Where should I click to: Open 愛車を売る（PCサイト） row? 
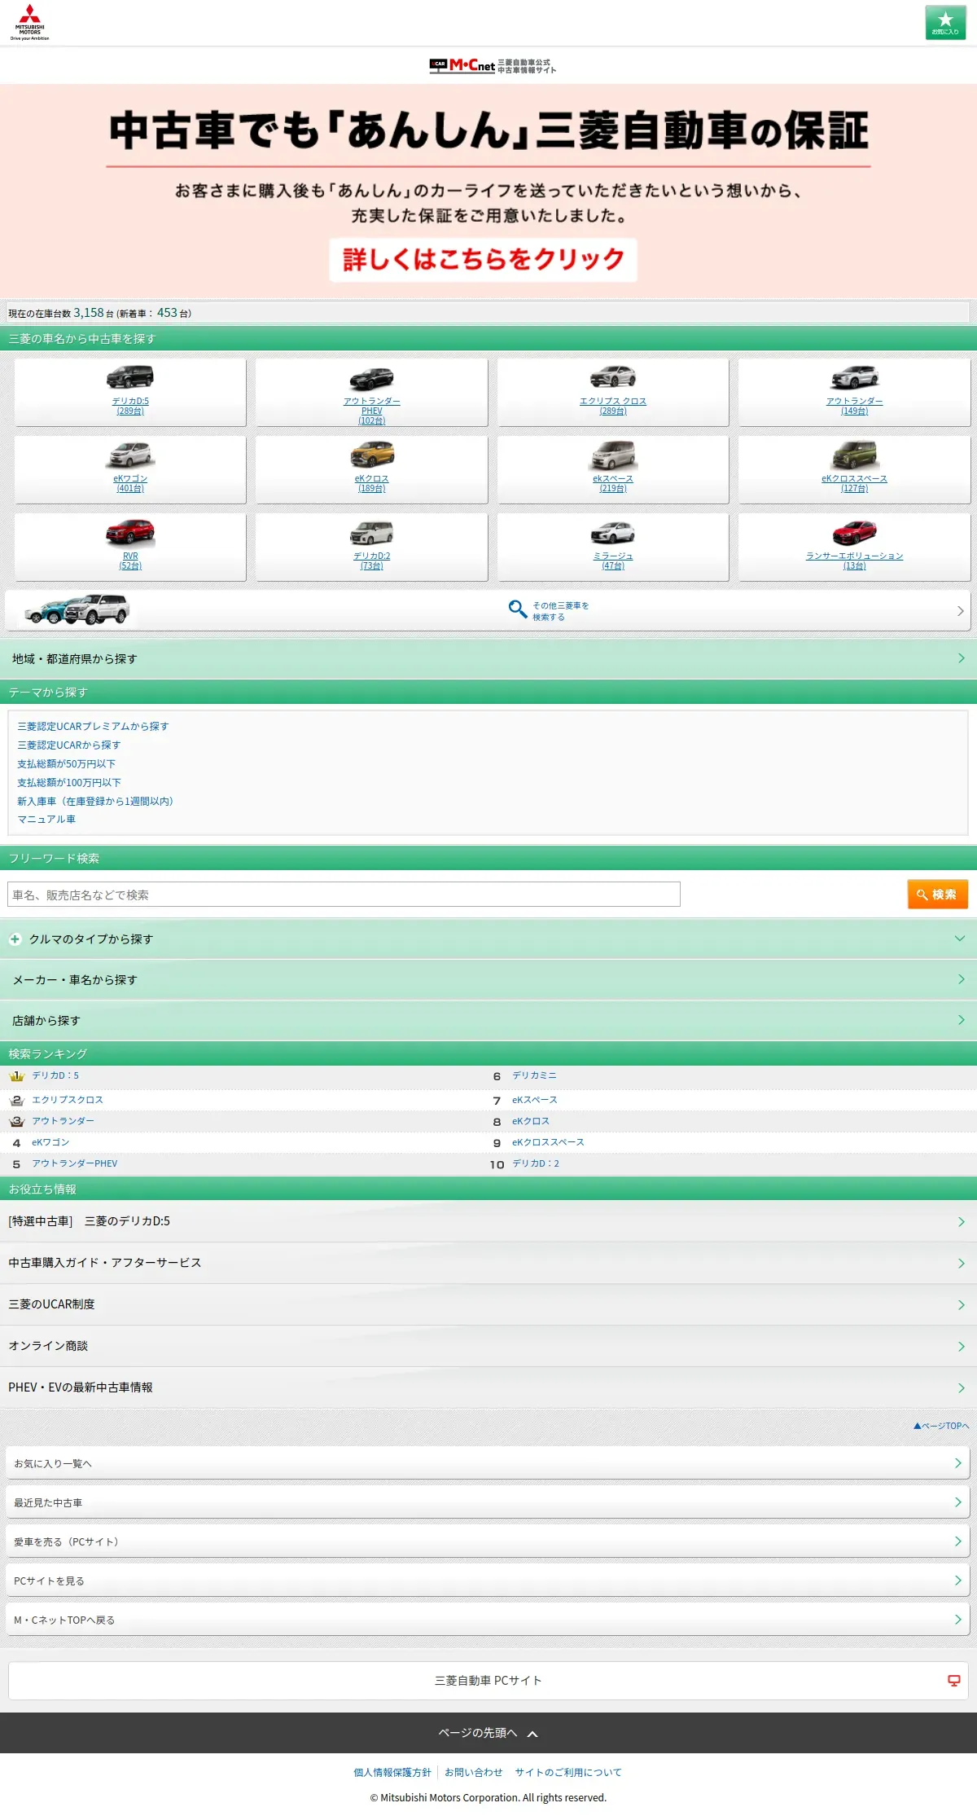click(488, 1541)
